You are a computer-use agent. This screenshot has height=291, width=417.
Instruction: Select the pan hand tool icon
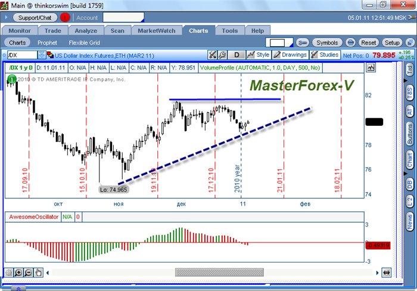tap(38, 273)
